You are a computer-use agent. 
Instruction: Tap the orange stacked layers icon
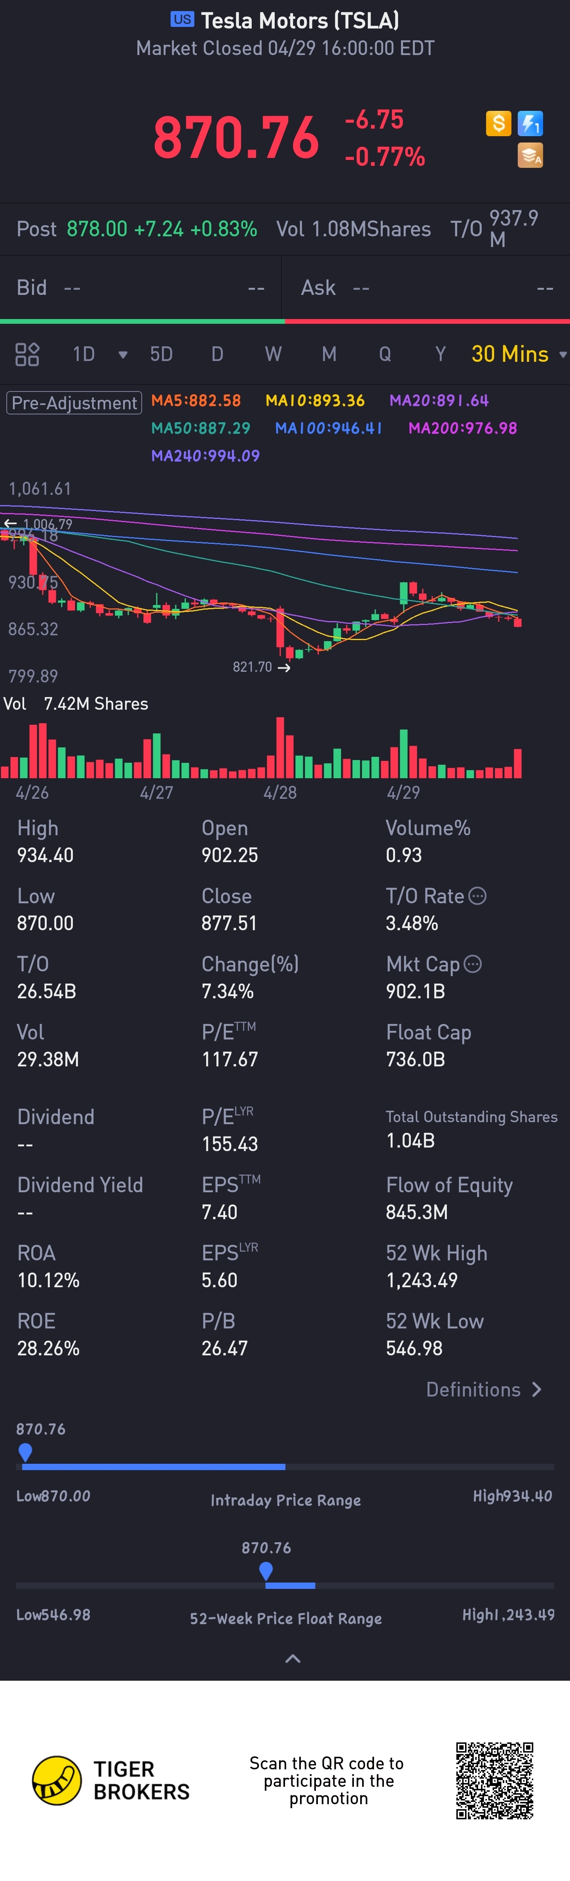[530, 156]
